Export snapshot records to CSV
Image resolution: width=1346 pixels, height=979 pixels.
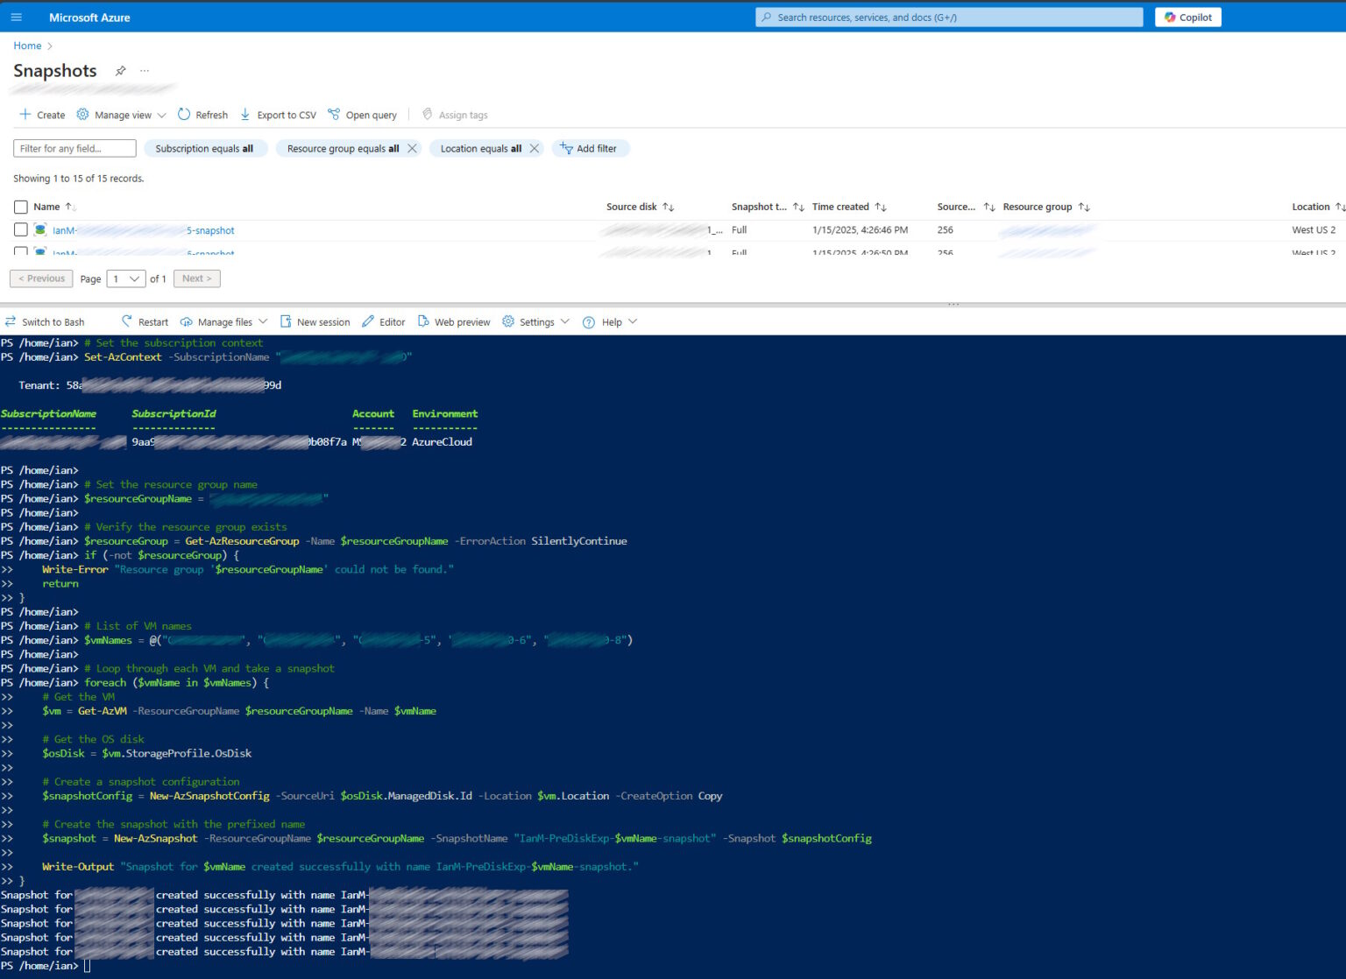pos(278,115)
